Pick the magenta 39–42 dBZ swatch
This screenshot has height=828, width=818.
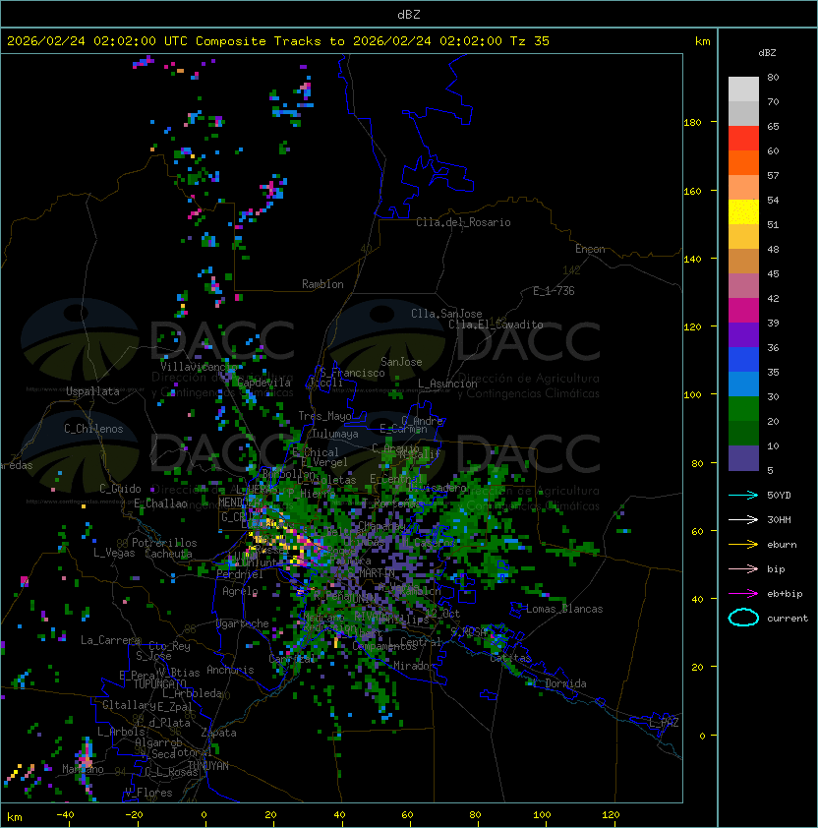[x=743, y=311]
